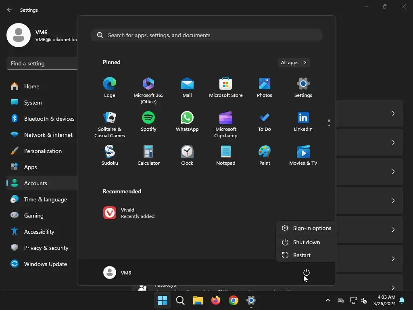The width and height of the screenshot is (413, 310).
Task: Launch the WhatsApp app
Action: (x=187, y=121)
